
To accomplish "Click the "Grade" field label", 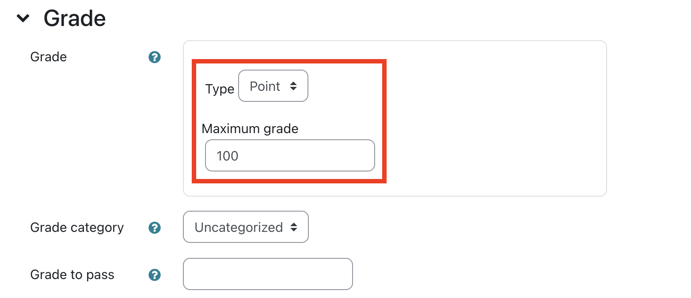I will [x=48, y=57].
